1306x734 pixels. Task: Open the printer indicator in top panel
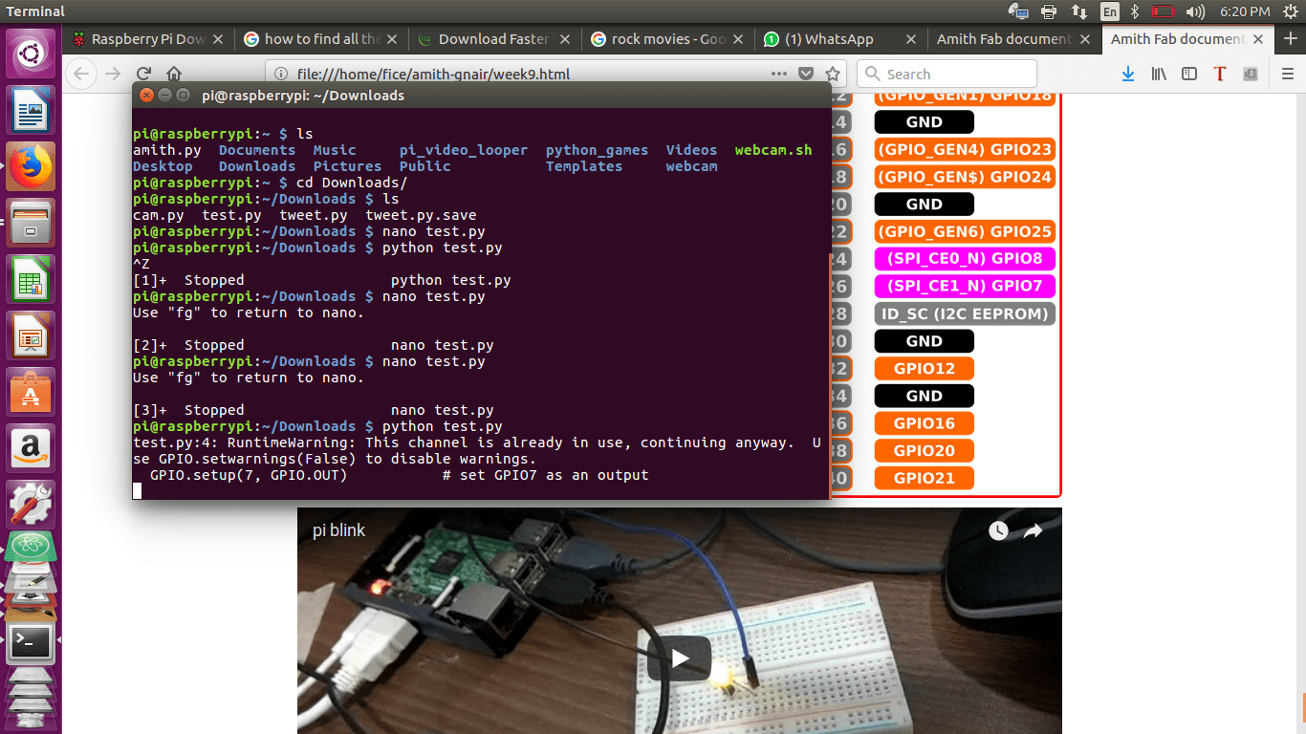1049,11
